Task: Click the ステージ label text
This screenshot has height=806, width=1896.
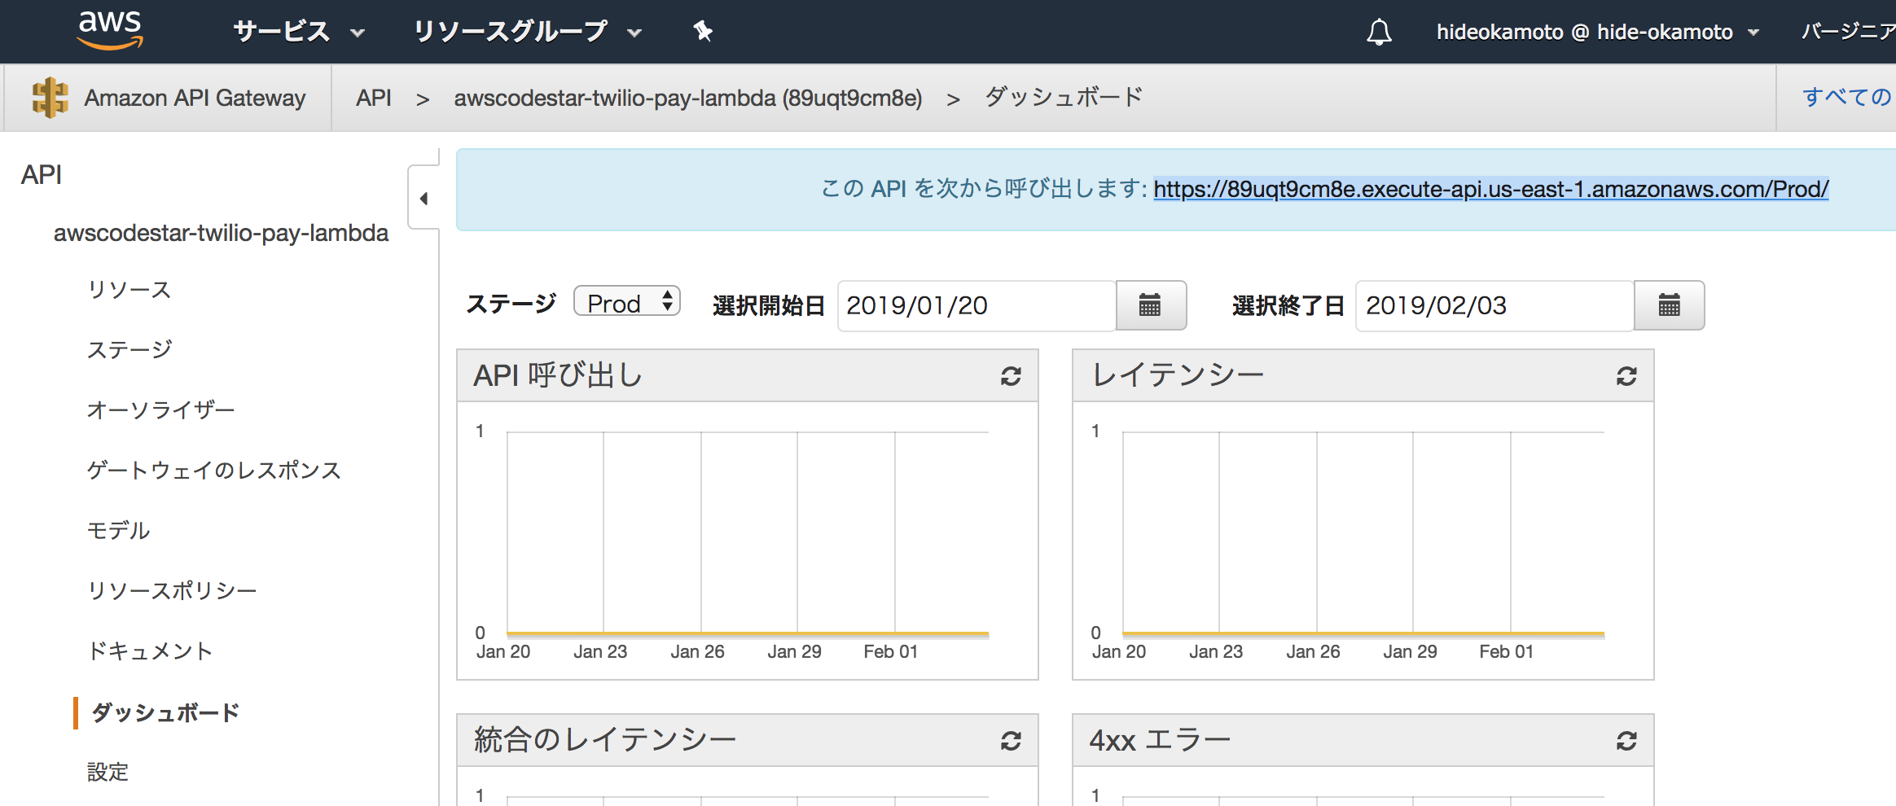Action: point(511,304)
